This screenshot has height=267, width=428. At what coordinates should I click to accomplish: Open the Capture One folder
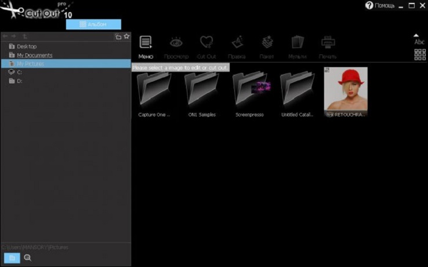coord(154,93)
